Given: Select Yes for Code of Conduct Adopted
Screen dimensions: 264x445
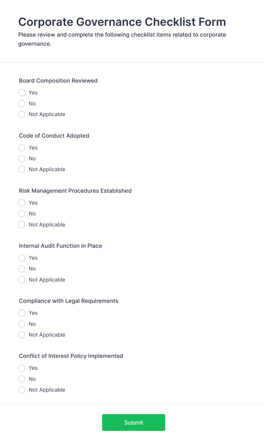Looking at the screenshot, I should point(22,148).
